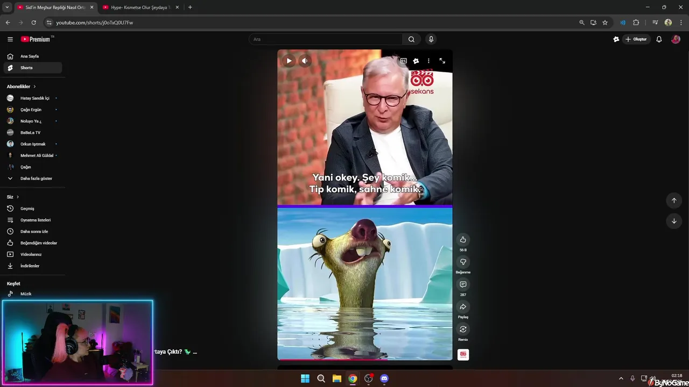Click the sparkle icon left of Oluştur
This screenshot has width=689, height=387.
(x=616, y=39)
